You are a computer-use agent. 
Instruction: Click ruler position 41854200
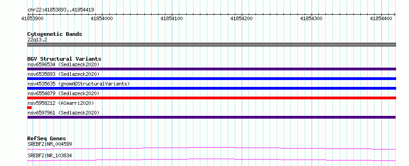click(242, 18)
